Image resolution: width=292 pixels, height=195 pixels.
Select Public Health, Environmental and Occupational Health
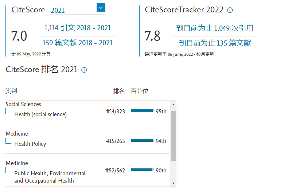pyautogui.click(x=50, y=177)
